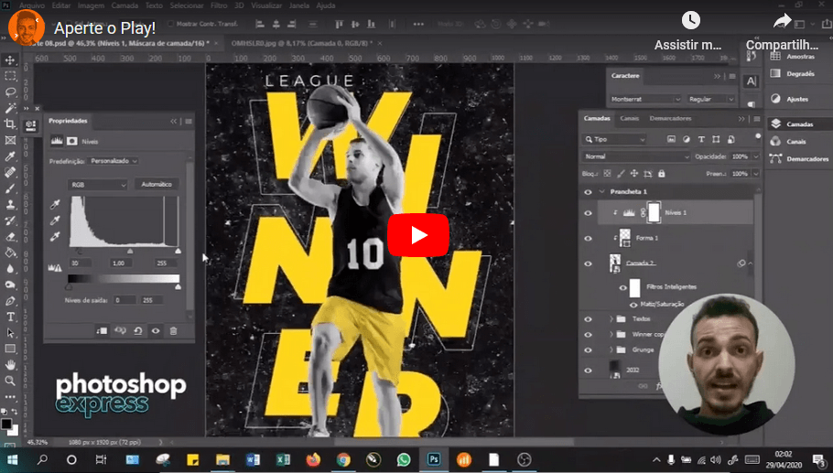Select the Horizontal Type tool
This screenshot has width=833, height=473.
coord(10,317)
